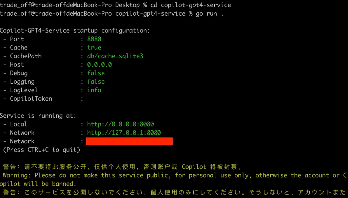
Task: Click the 'cd copilot-gpt4-service' command text
Action: (x=190, y=5)
